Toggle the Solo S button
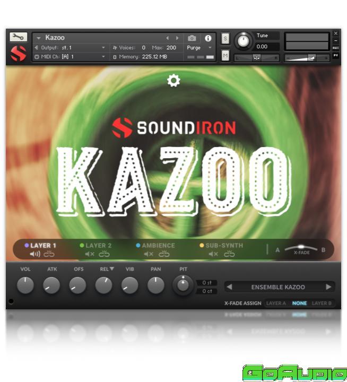 [225, 38]
